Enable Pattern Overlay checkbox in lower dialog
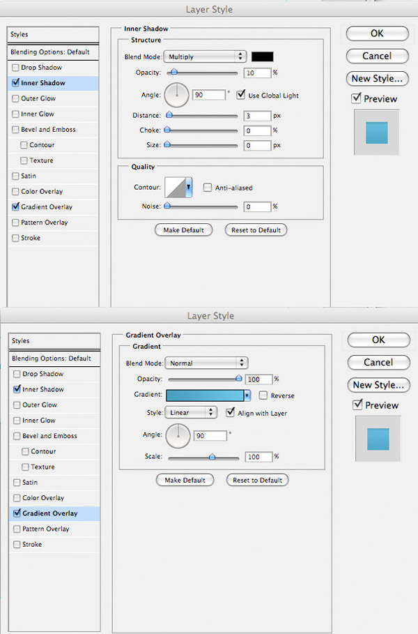The height and width of the screenshot is (634, 418). click(x=17, y=529)
